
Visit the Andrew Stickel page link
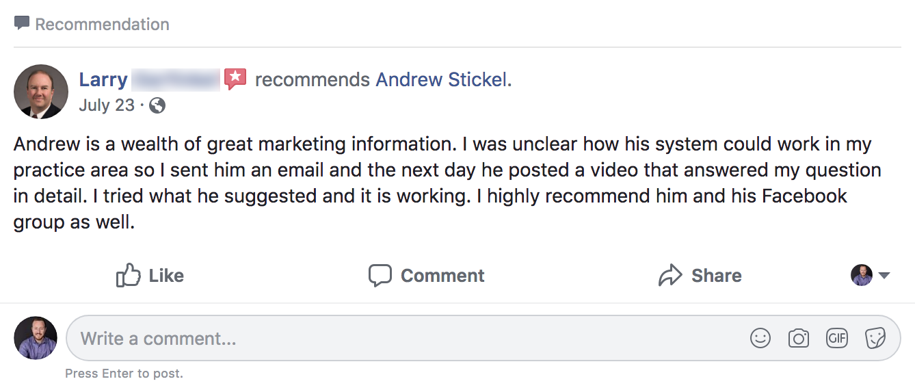pyautogui.click(x=442, y=80)
